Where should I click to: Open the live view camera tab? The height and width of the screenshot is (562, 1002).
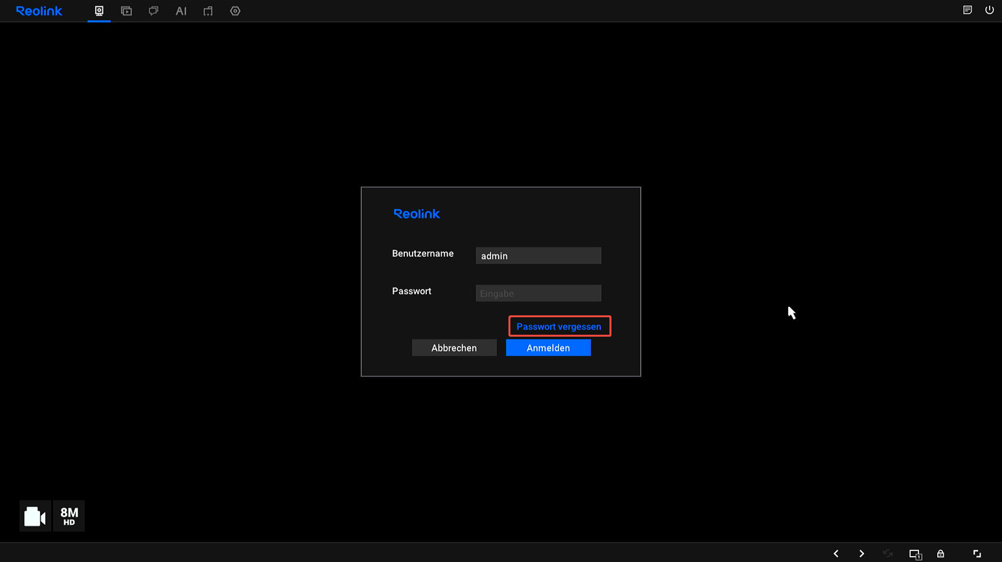click(x=99, y=11)
